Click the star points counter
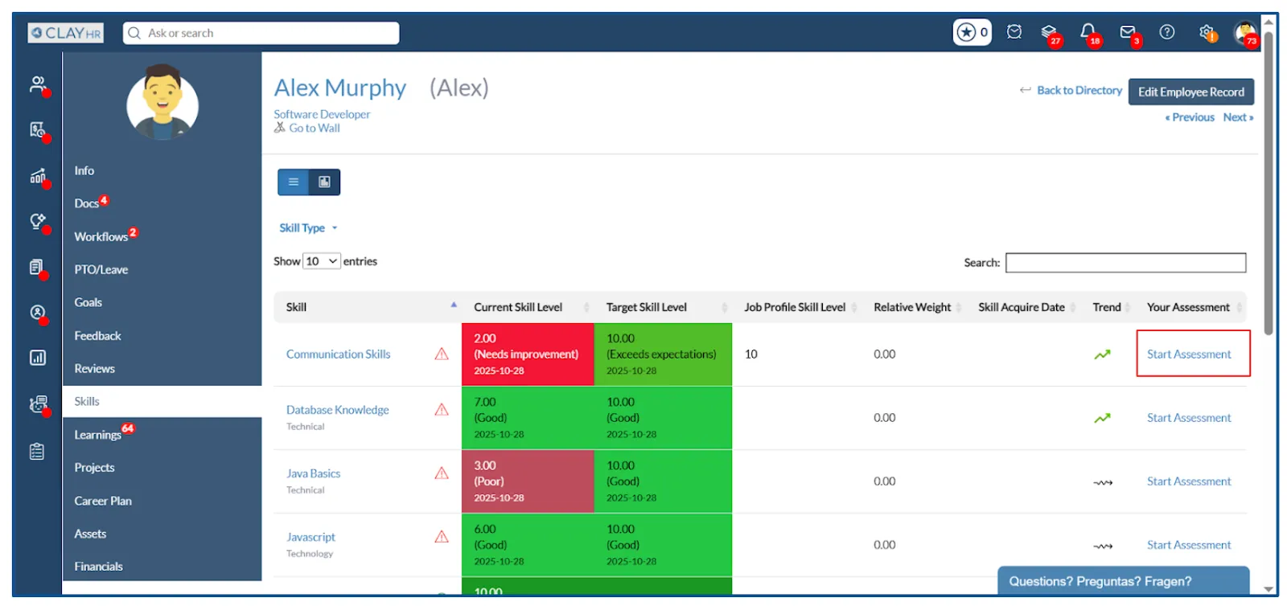This screenshot has width=1287, height=606. [x=972, y=32]
